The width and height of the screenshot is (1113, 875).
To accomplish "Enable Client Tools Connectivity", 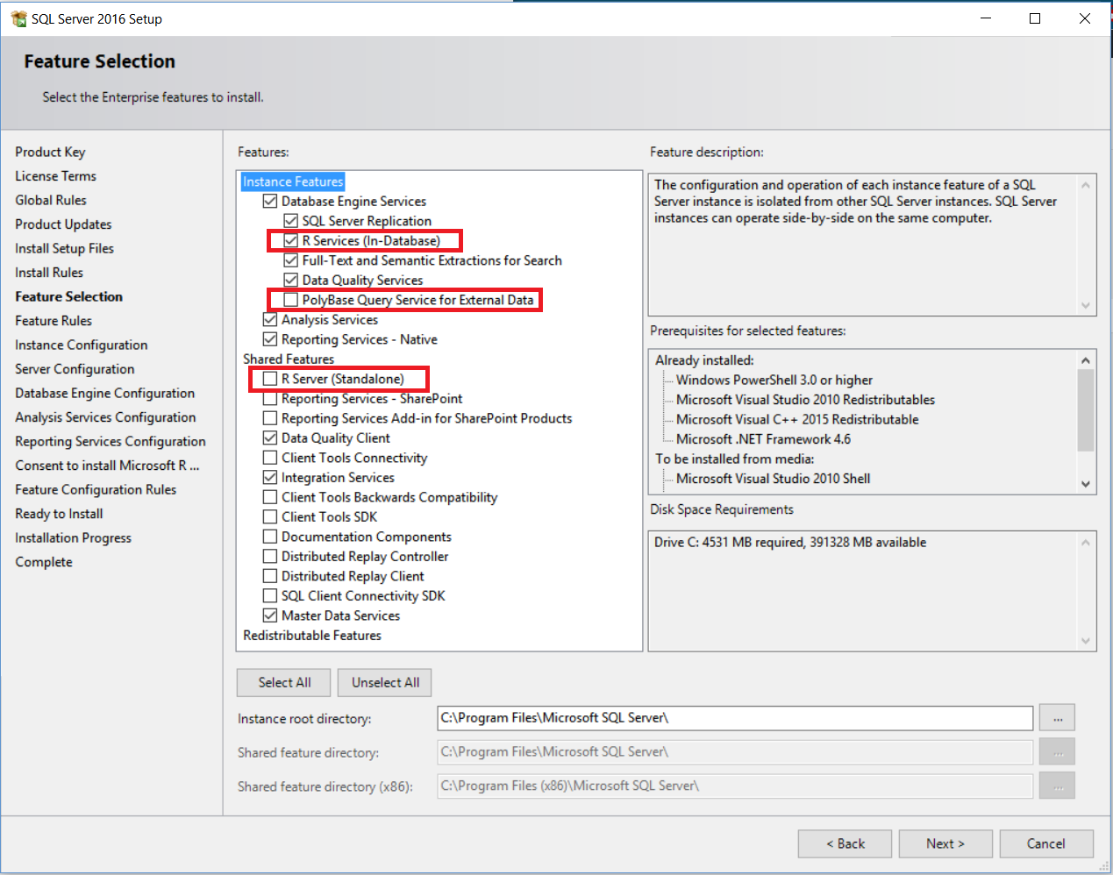I will [271, 458].
